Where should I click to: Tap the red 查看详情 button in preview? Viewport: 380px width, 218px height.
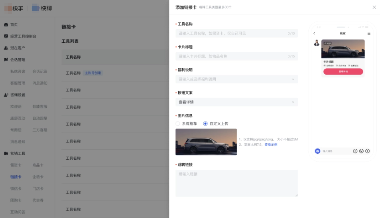coord(343,71)
